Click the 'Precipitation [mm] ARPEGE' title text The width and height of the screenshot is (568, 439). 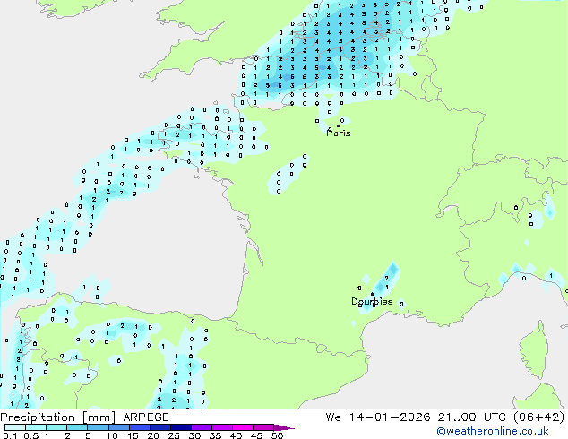(84, 417)
